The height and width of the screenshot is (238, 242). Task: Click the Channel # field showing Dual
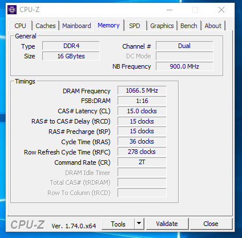(x=184, y=46)
